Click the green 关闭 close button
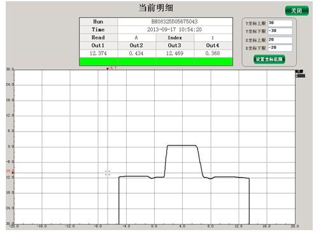Image resolution: width=321 pixels, height=232 pixels. [x=297, y=11]
